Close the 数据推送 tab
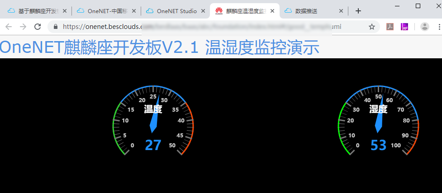Image resolution: width=442 pixels, height=193 pixels. tap(341, 11)
